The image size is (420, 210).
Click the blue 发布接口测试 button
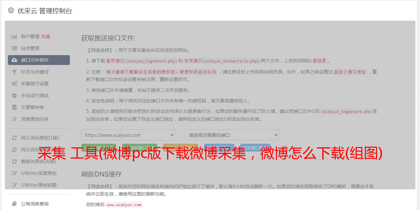click(x=255, y=148)
